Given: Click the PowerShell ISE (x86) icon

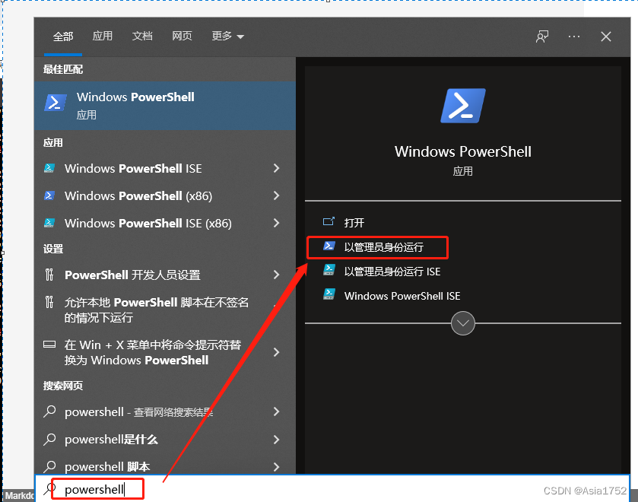Looking at the screenshot, I should pyautogui.click(x=49, y=223).
